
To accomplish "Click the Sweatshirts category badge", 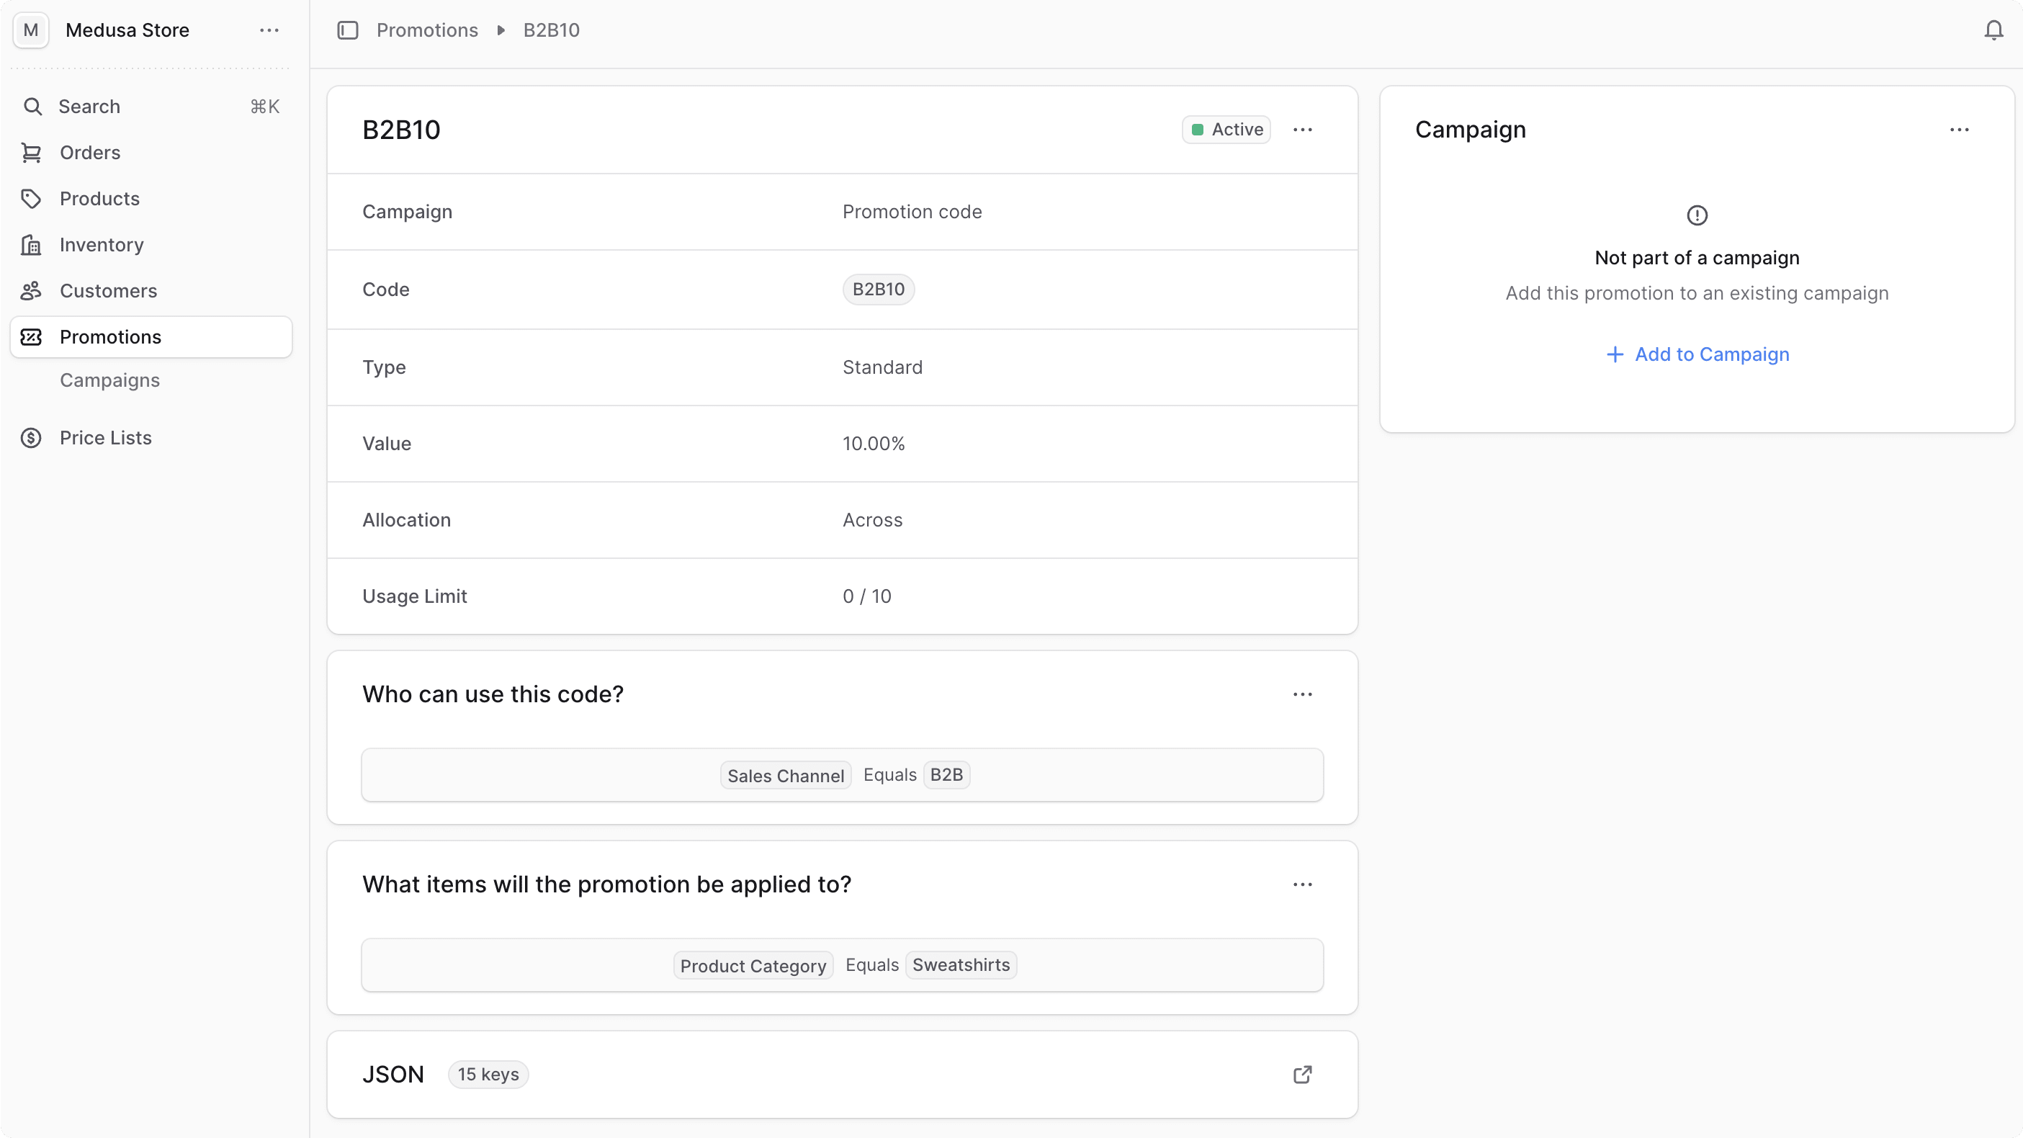I will coord(961,964).
